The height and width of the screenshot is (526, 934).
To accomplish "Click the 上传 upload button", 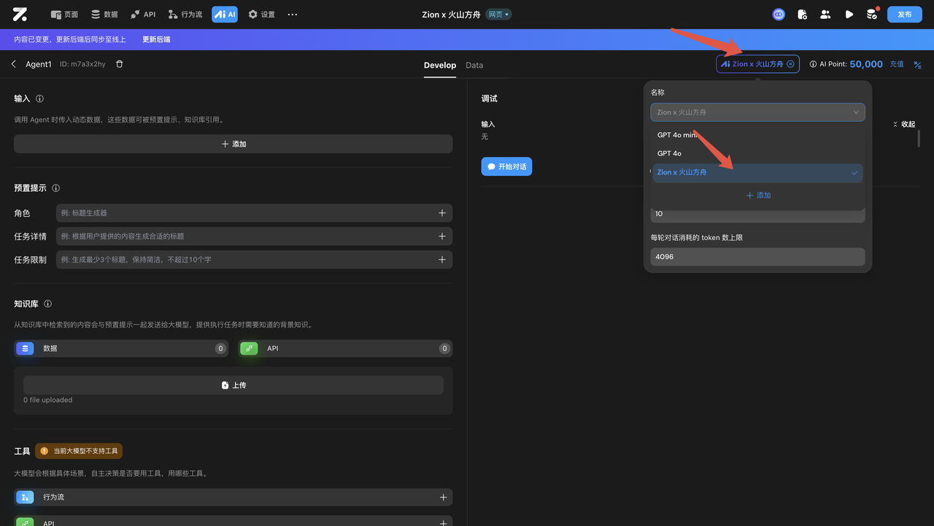I will pyautogui.click(x=233, y=385).
